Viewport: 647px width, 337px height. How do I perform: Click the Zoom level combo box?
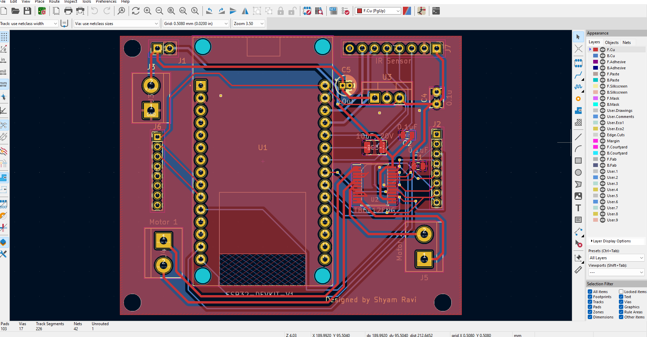tap(248, 23)
